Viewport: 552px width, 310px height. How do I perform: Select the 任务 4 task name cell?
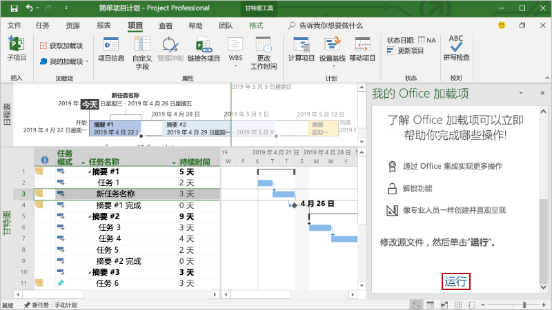coord(133,238)
